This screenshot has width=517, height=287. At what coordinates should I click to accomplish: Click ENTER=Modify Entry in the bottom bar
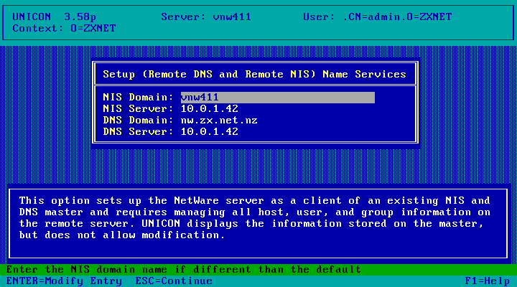point(64,281)
